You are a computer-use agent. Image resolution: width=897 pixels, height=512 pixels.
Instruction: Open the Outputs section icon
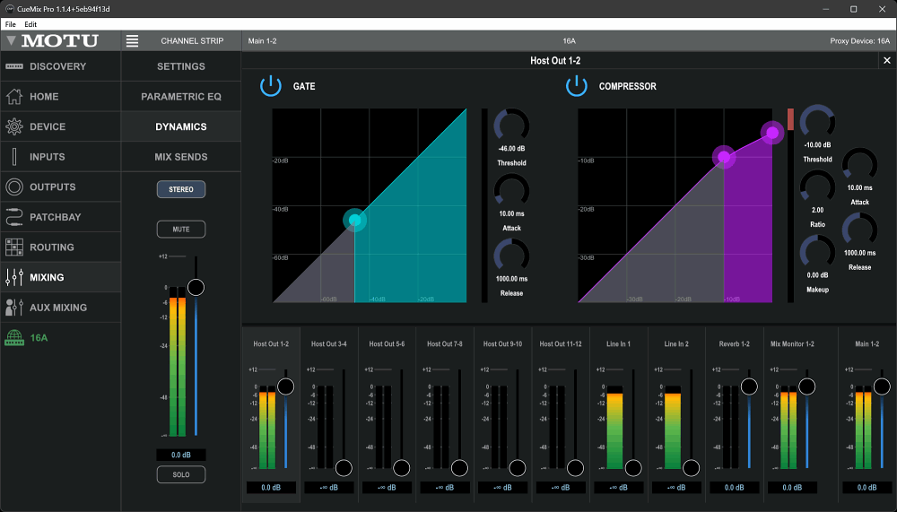(14, 187)
